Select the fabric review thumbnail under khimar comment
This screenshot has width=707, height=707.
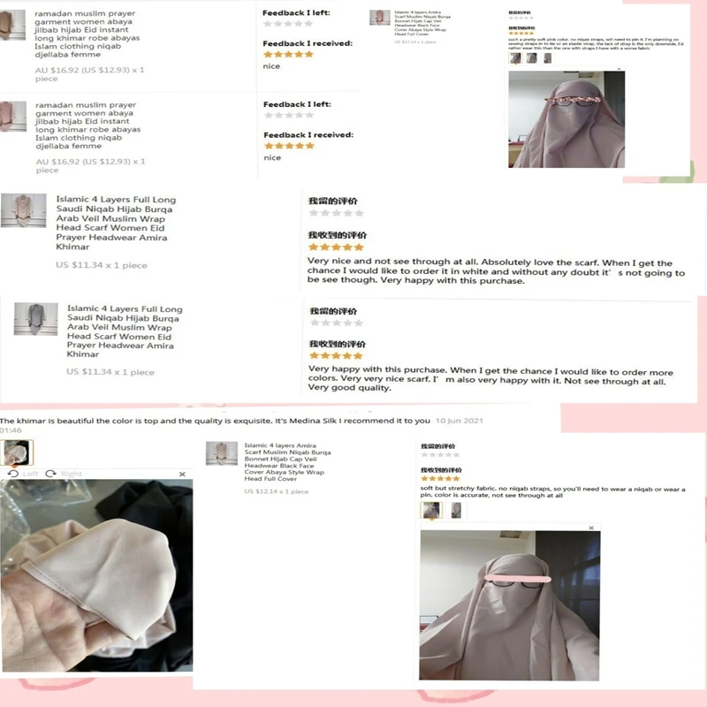tap(17, 452)
